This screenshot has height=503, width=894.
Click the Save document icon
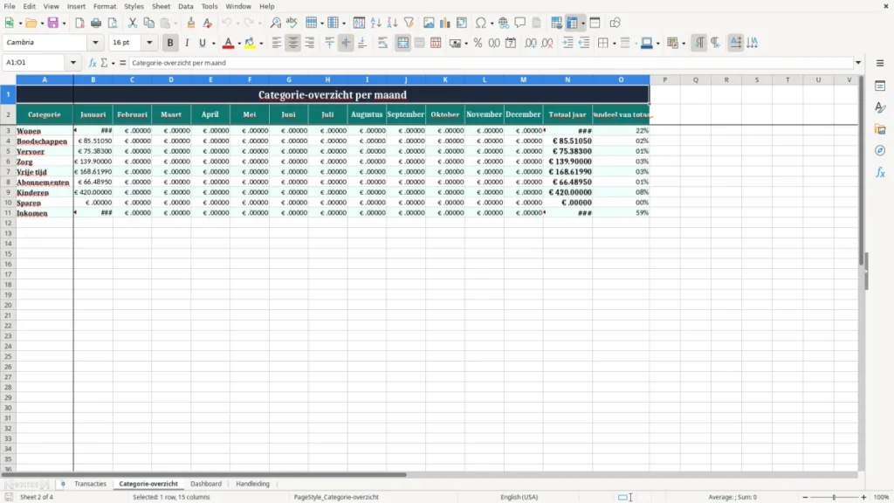pyautogui.click(x=53, y=23)
